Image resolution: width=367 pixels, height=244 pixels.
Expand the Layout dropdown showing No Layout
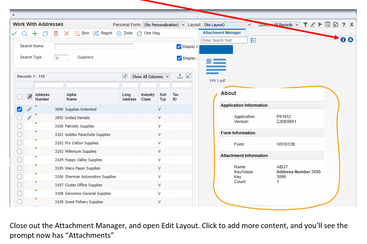228,25
